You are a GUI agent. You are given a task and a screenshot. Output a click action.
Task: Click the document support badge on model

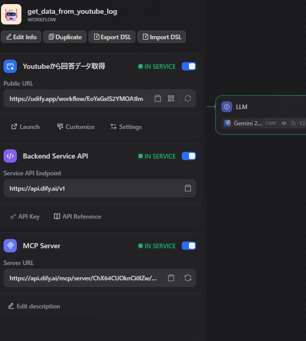[293, 123]
